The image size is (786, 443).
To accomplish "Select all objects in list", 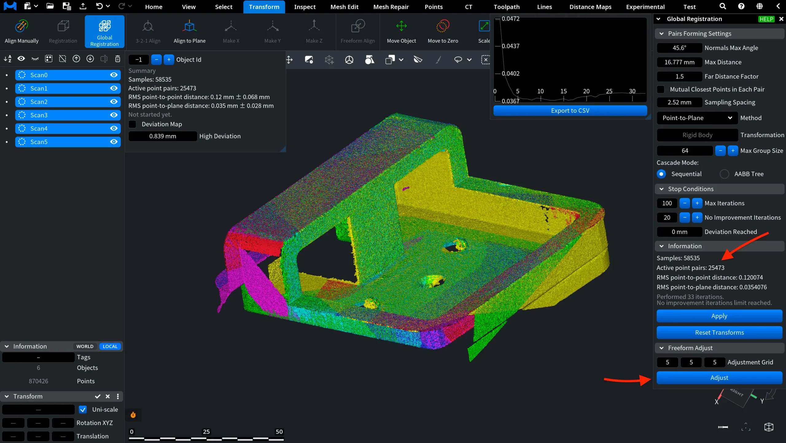I will point(49,59).
